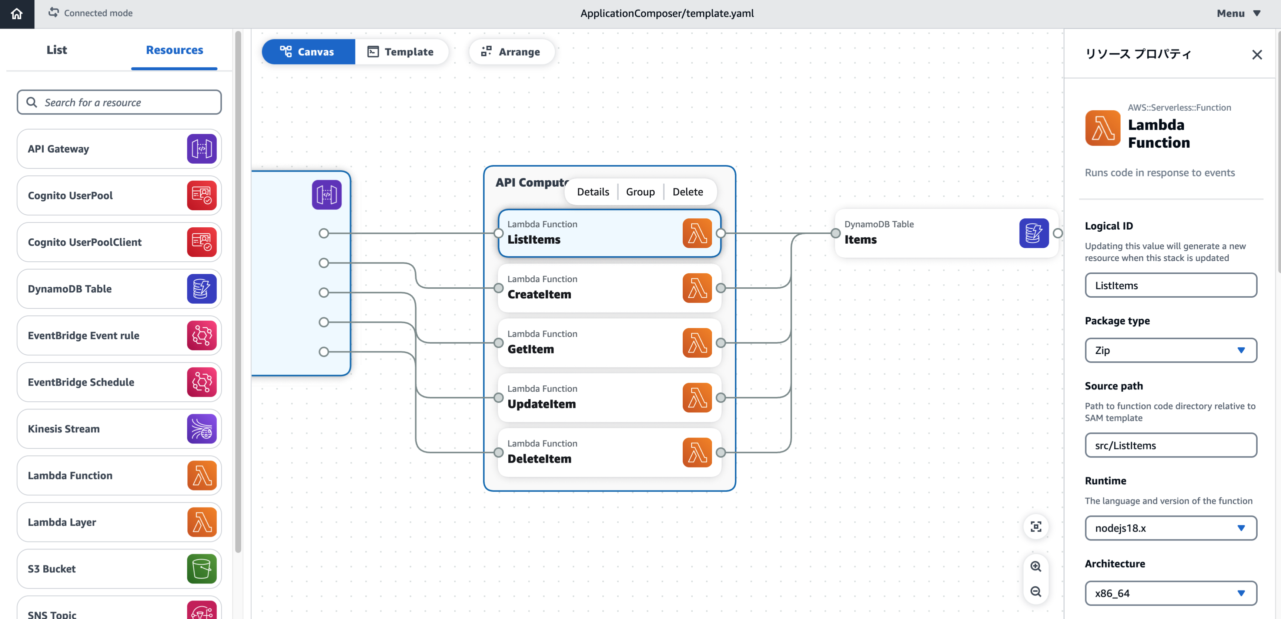Screen dimensions: 1281x619
Task: Close the resource properties panel
Action: [x=1257, y=55]
